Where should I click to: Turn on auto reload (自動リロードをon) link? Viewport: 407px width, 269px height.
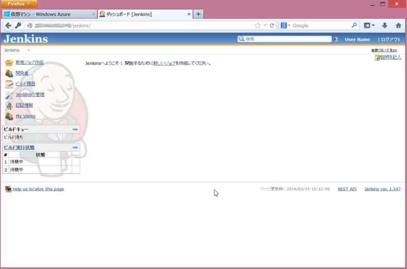pyautogui.click(x=384, y=50)
